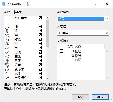Uncheck the 所有类型 all types checkbox
The height and width of the screenshot is (102, 113).
tap(40, 18)
